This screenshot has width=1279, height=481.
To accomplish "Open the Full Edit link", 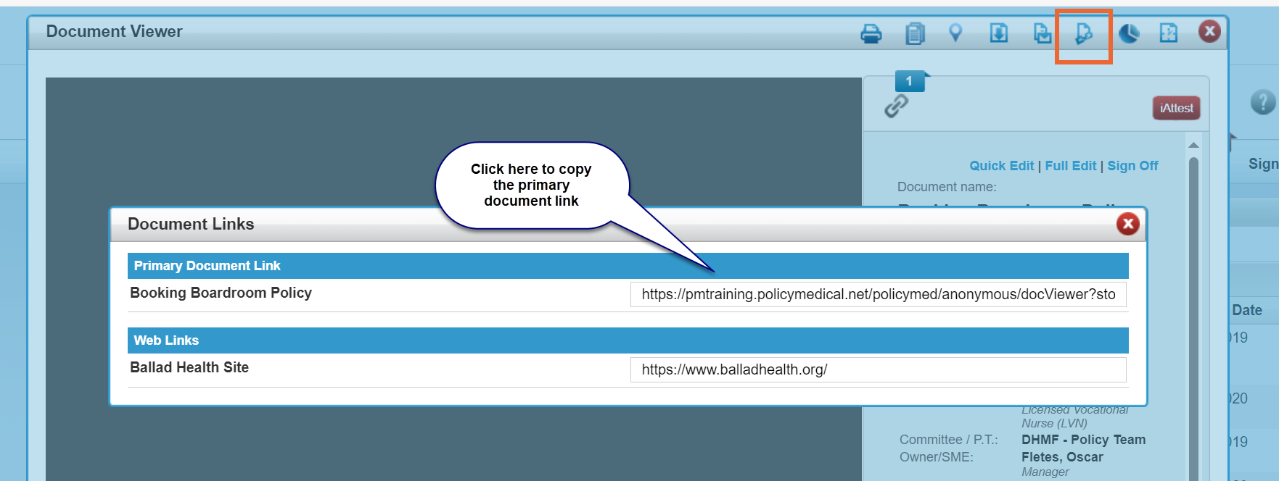I will pyautogui.click(x=1070, y=166).
